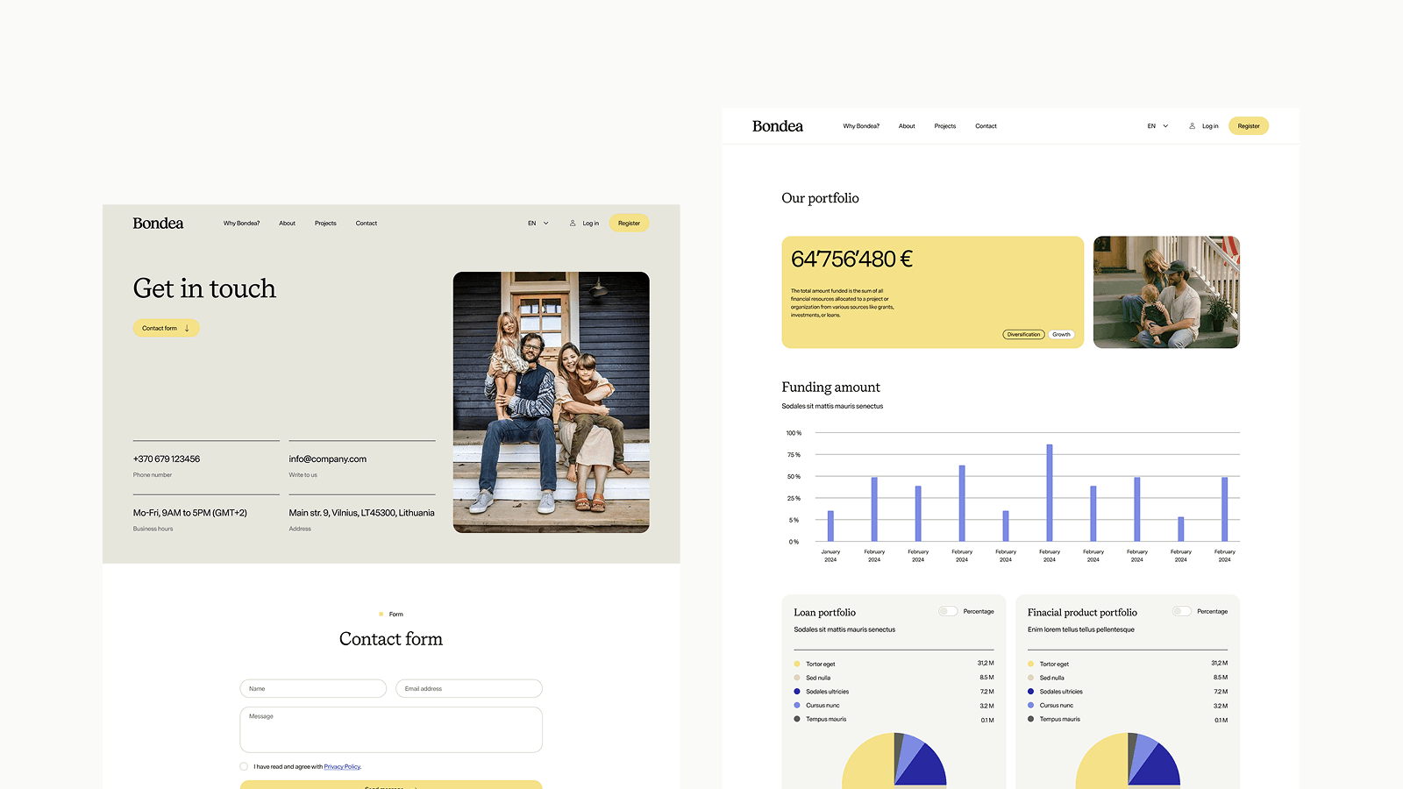This screenshot has width=1403, height=789.
Task: Click Log in link on the portfolio page
Action: click(x=1210, y=126)
